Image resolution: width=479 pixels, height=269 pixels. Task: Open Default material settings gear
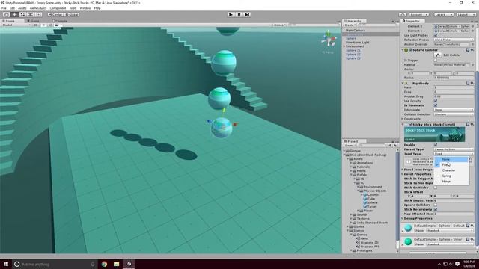click(x=472, y=226)
